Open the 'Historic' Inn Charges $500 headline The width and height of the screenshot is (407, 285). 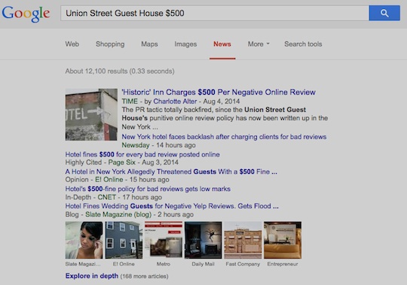pos(219,92)
